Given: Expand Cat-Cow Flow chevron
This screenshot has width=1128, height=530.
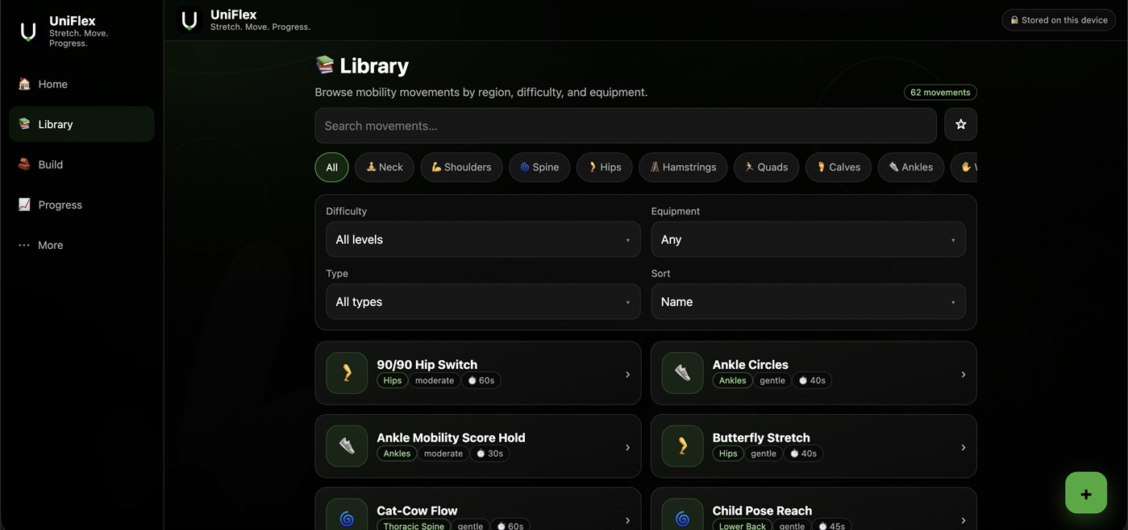Looking at the screenshot, I should coord(627,520).
